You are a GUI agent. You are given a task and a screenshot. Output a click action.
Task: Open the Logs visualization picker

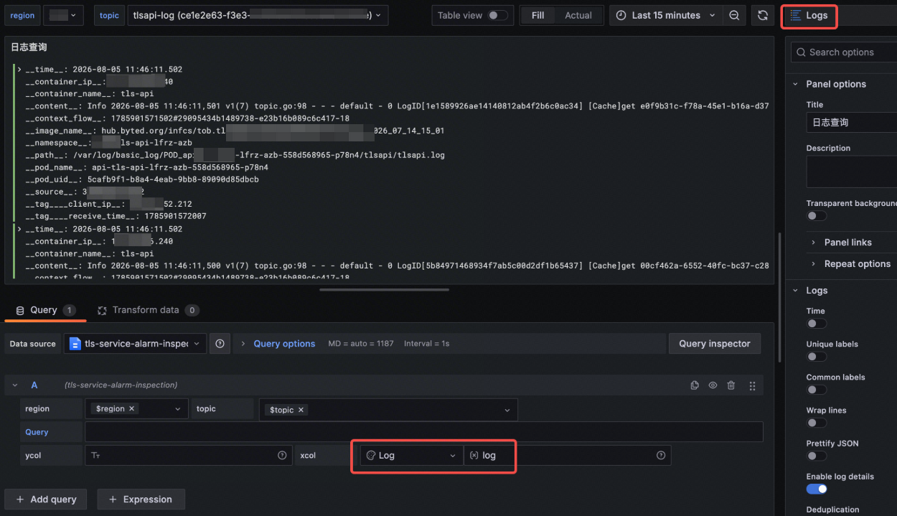click(840, 15)
